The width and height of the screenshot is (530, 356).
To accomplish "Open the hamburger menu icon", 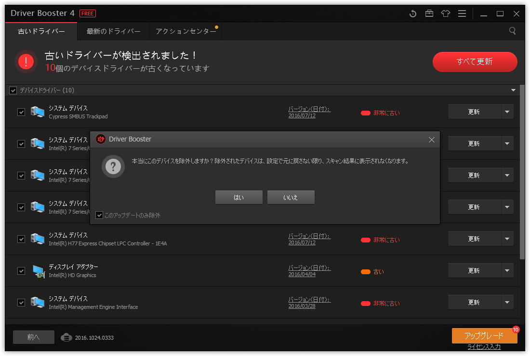I will (462, 13).
